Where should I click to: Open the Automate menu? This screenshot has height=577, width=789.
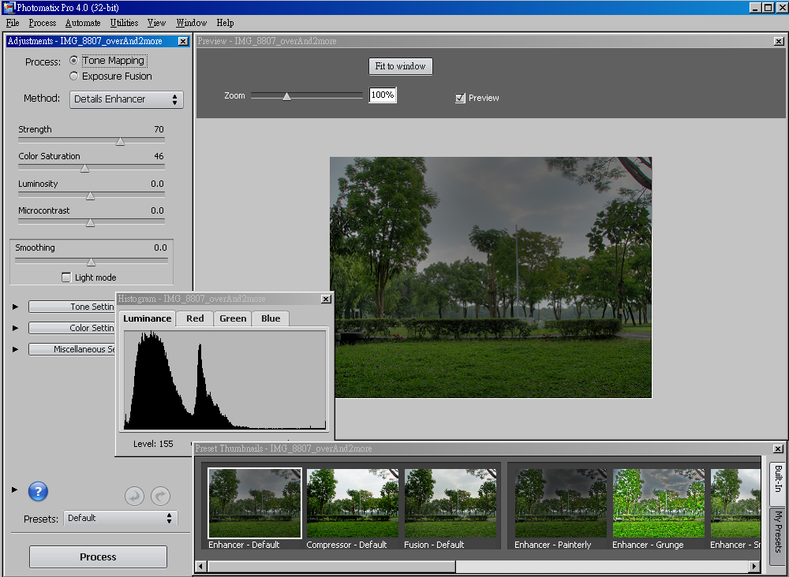pyautogui.click(x=83, y=23)
